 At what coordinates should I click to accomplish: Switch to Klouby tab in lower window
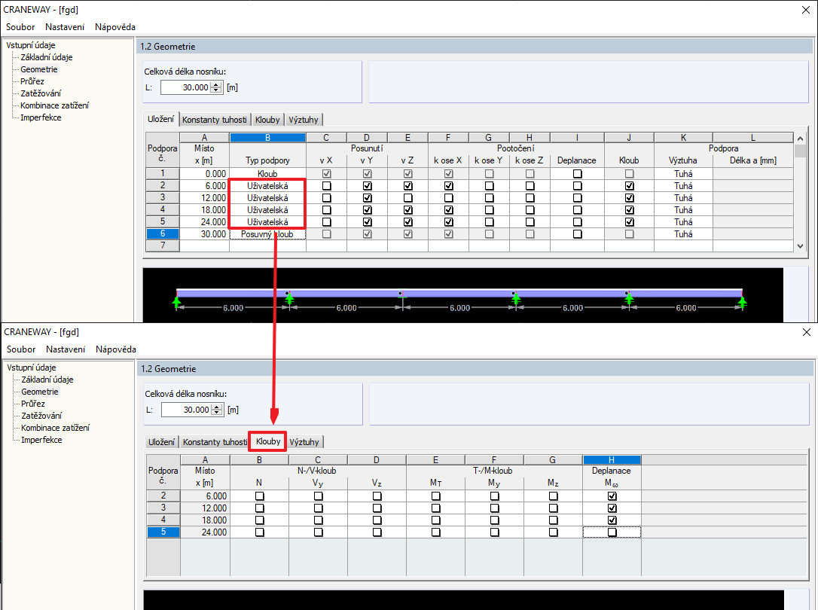coord(268,441)
